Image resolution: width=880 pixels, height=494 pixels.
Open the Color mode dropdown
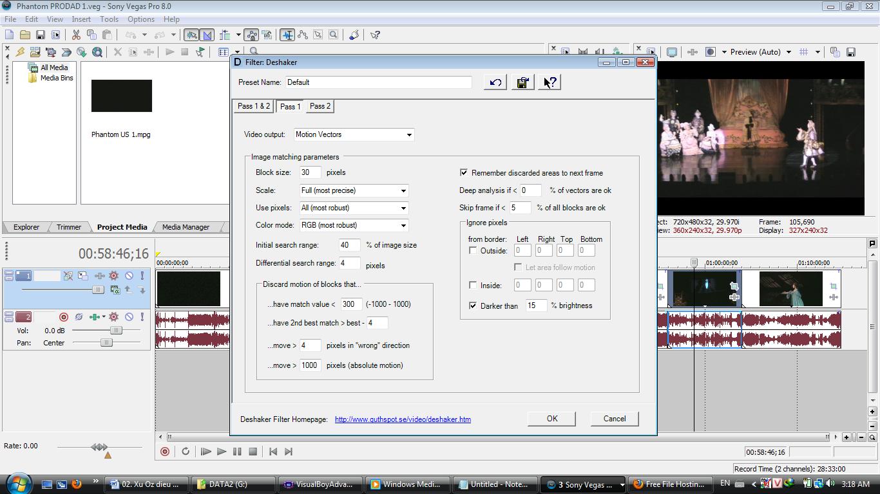pos(403,225)
